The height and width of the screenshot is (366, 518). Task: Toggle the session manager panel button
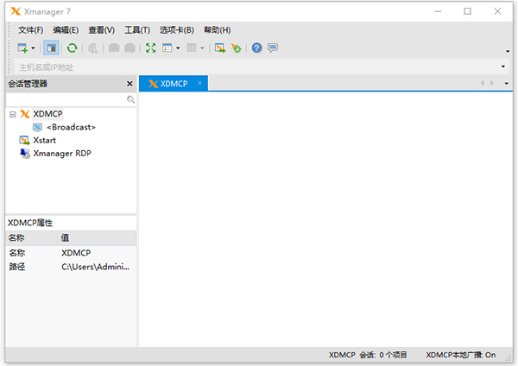point(51,48)
